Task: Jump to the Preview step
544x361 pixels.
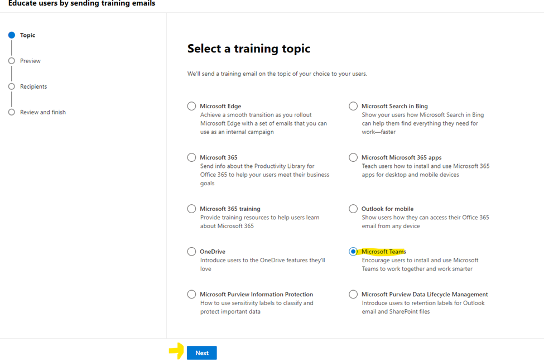Action: pyautogui.click(x=30, y=61)
